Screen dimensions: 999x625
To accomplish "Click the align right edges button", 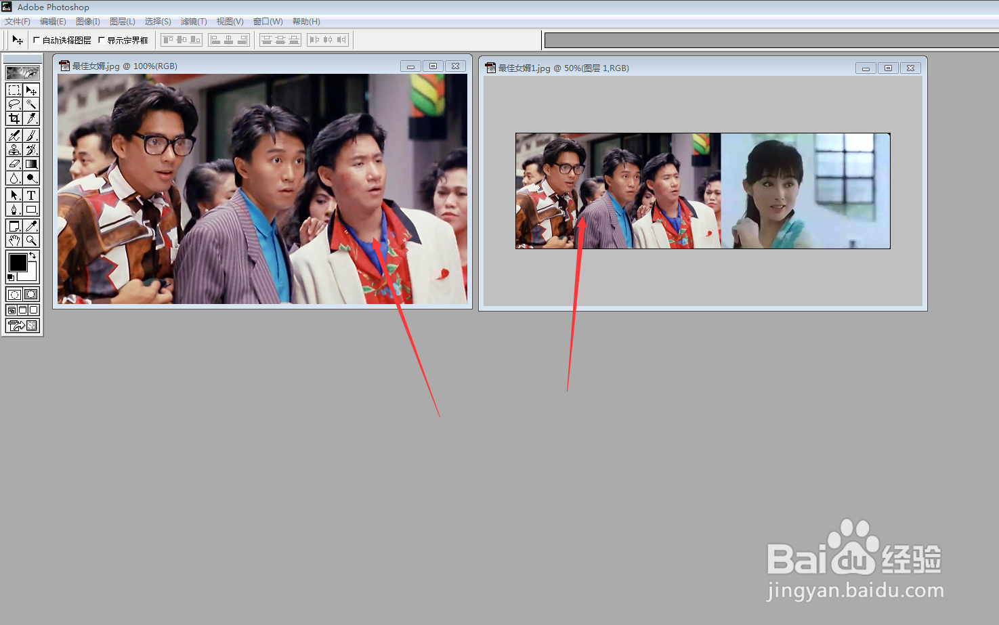I will pyautogui.click(x=242, y=40).
